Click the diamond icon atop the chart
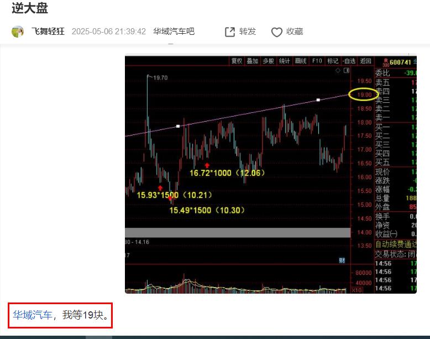This screenshot has width=430, height=339. (338, 71)
